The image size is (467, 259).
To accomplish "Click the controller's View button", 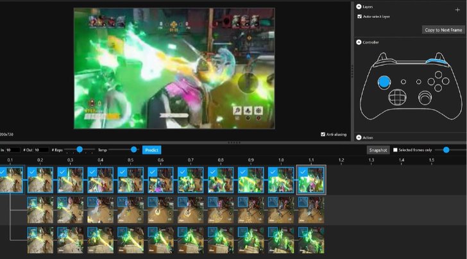I will 403,81.
